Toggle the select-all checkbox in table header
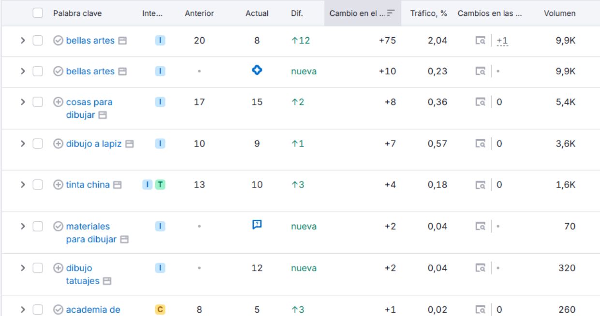Screen dimensions: 600x316 (x=38, y=13)
